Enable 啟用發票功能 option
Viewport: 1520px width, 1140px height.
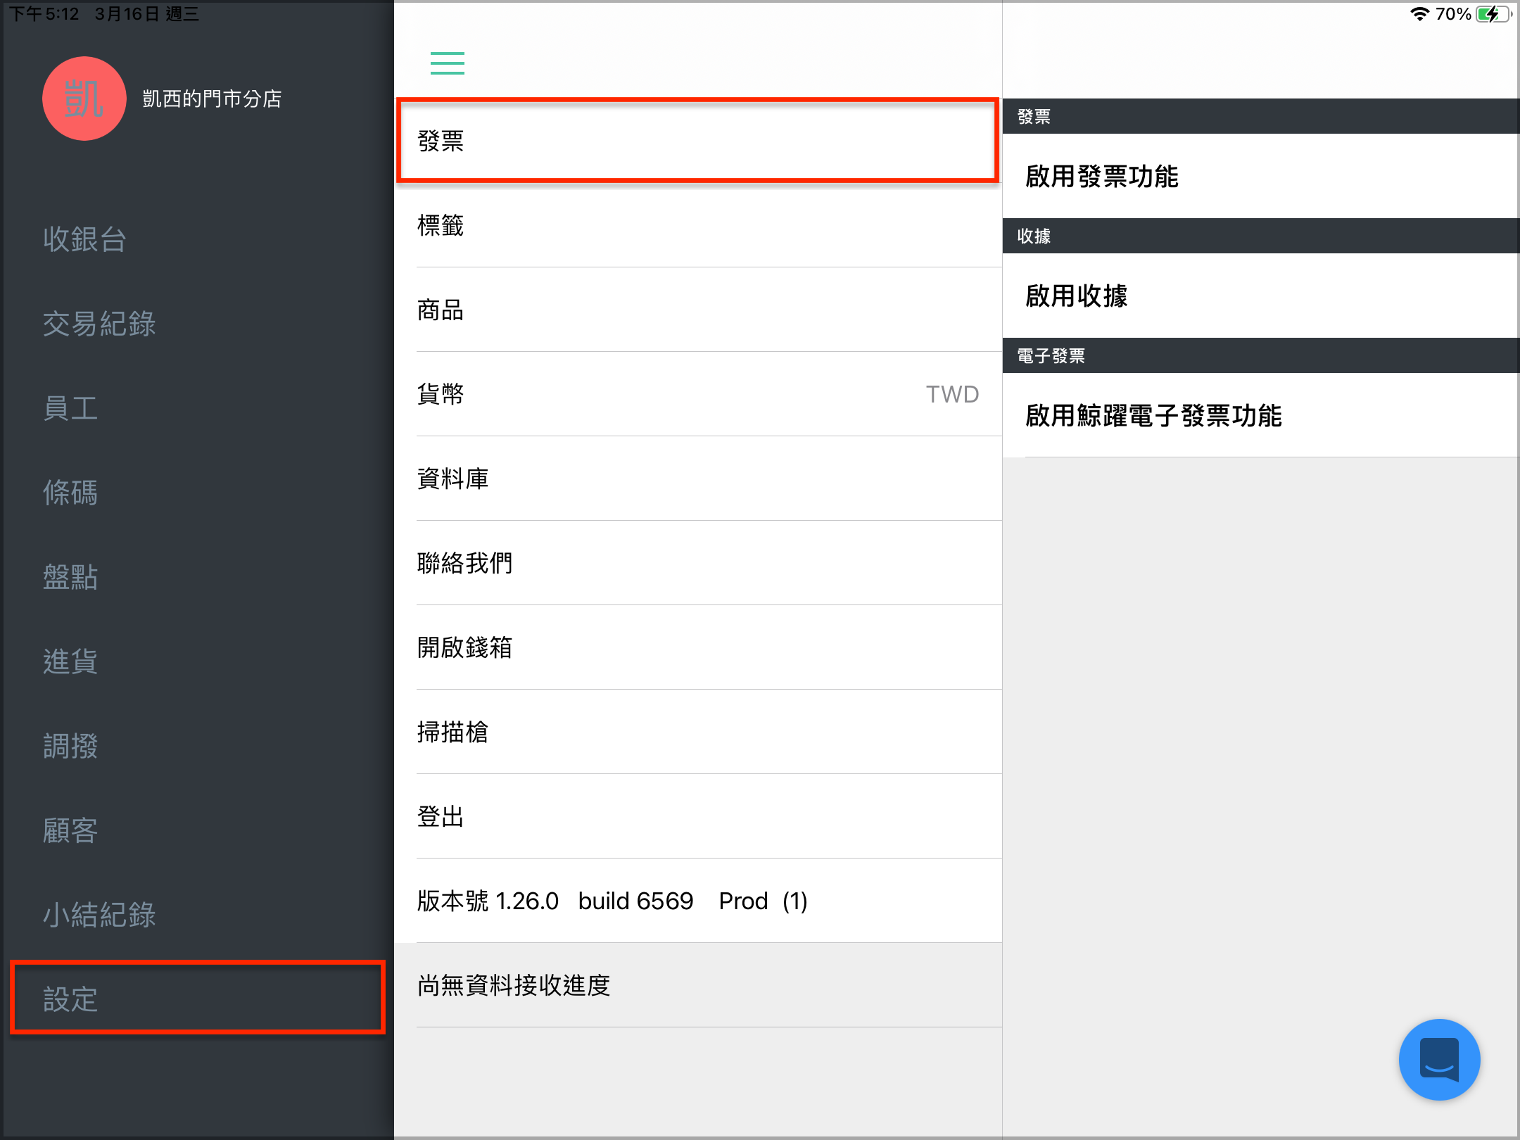(x=1261, y=176)
